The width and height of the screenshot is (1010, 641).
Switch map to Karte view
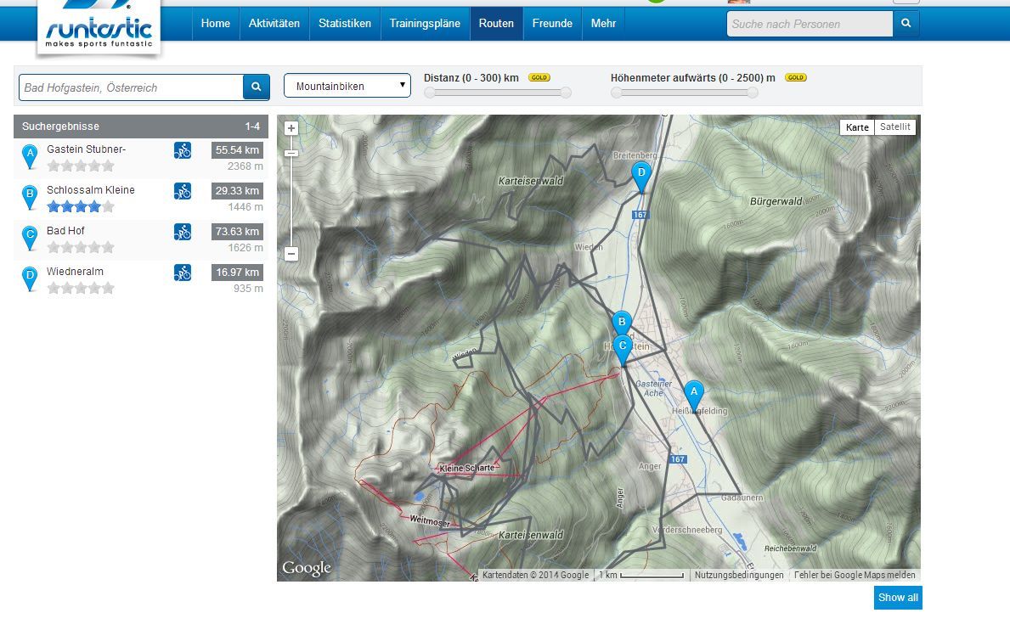(x=857, y=127)
